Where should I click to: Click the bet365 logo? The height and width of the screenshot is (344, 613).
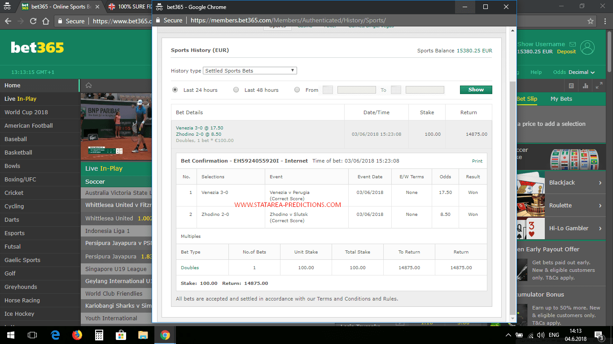point(37,47)
